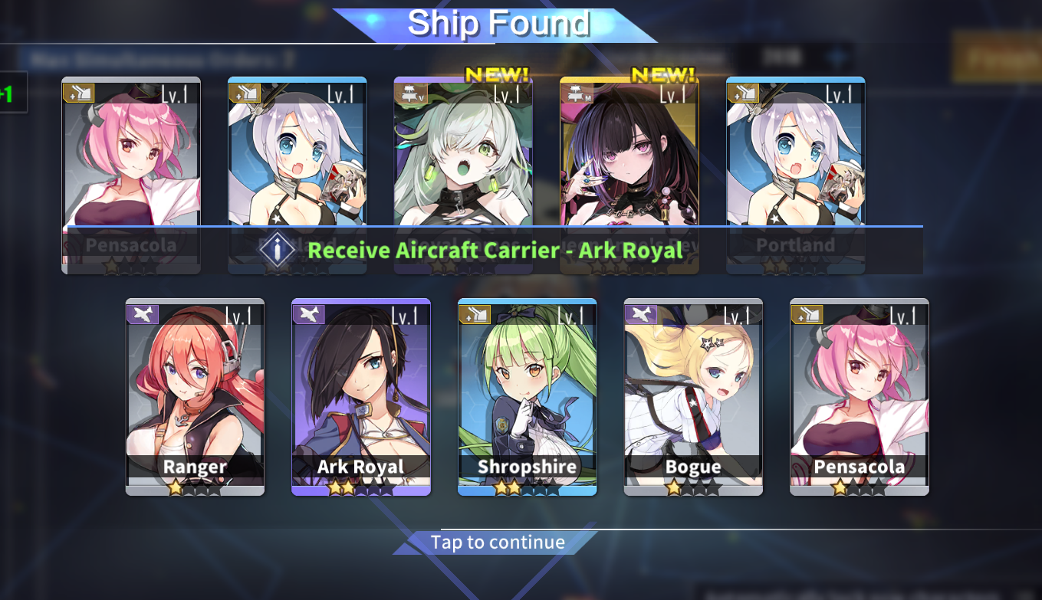Click the NEW! badge above the purple-eyed ship card

pos(663,74)
